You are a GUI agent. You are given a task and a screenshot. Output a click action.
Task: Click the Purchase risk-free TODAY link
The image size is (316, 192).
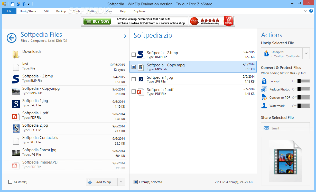(x=133, y=23)
